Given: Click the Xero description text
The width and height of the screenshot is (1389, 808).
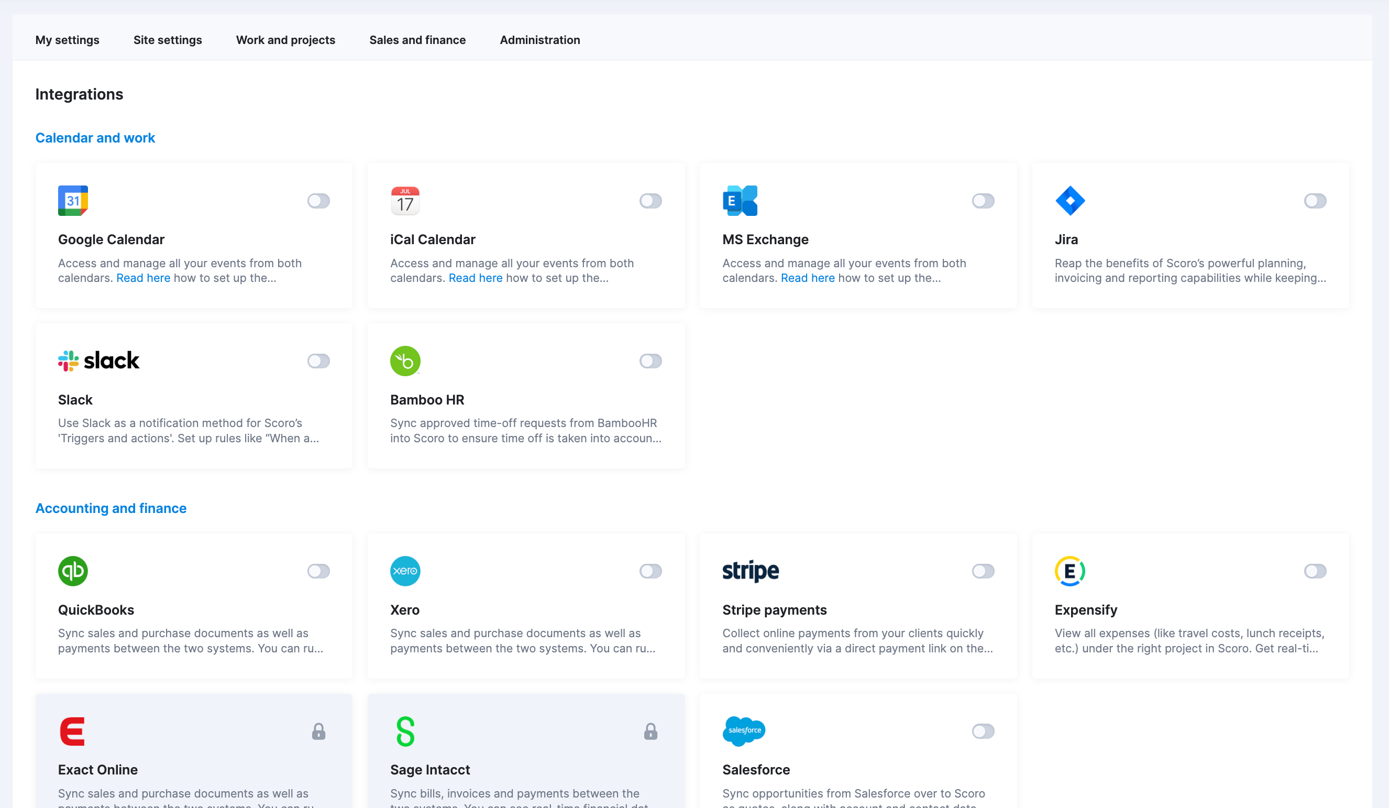Looking at the screenshot, I should (x=523, y=641).
